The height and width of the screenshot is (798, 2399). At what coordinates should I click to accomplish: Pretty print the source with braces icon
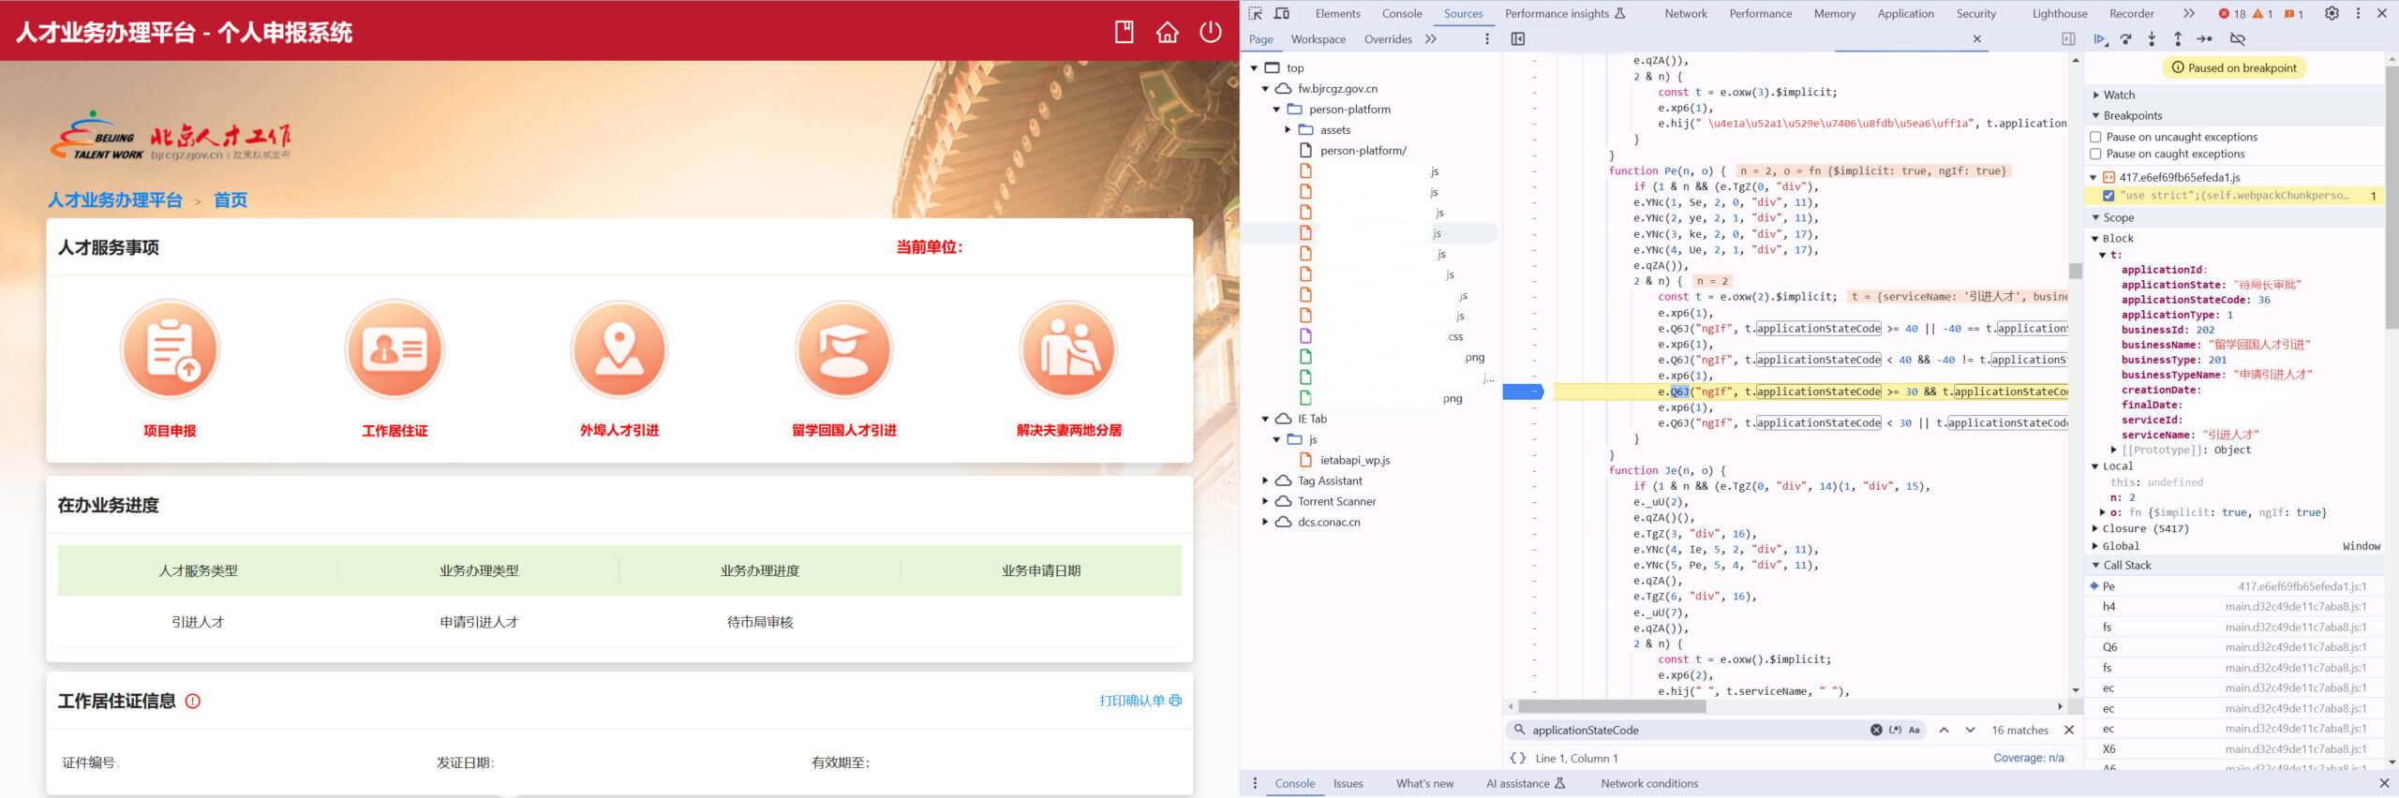(x=1517, y=758)
